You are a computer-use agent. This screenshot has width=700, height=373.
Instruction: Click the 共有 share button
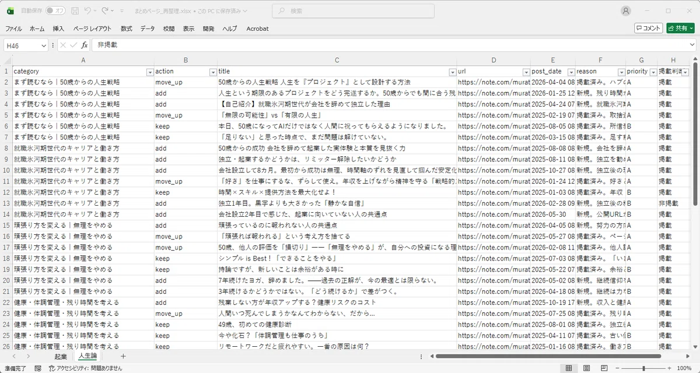pos(680,28)
